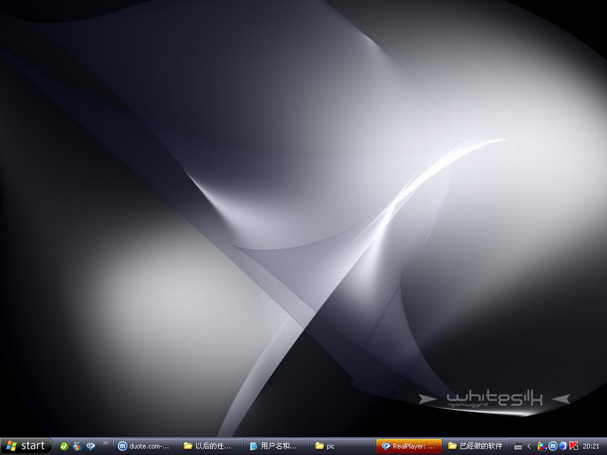Click the folder icon on the pic taskbar button
The image size is (607, 455).
pos(320,446)
